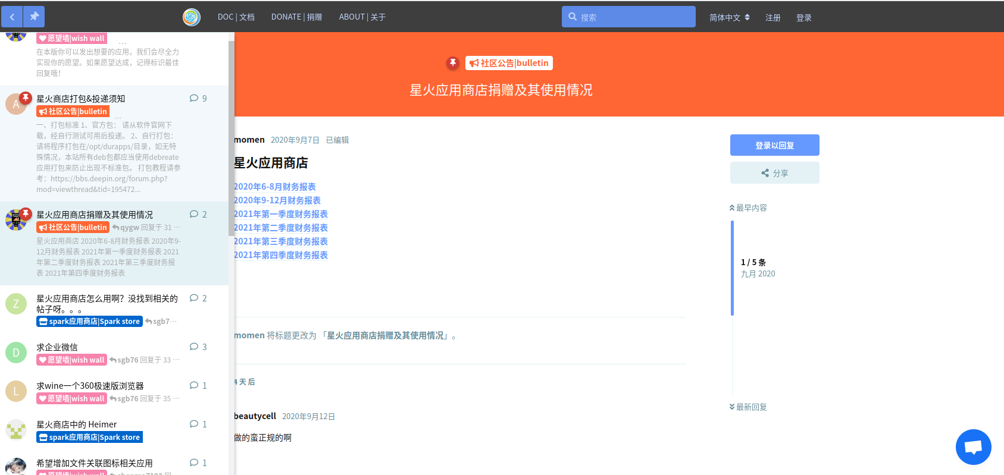Click the 3 replies icon on 求企业微信
Viewport: 1004px width, 475px height.
coord(198,347)
